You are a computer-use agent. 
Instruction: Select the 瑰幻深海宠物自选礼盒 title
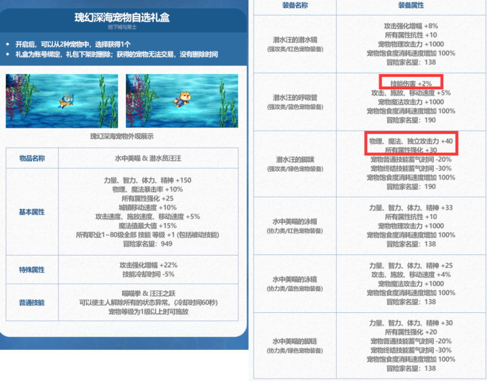tap(122, 17)
